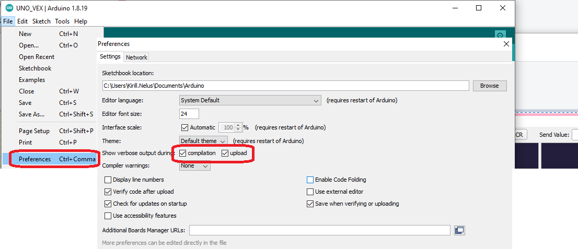
Task: Open the Theme dropdown
Action: (203, 141)
